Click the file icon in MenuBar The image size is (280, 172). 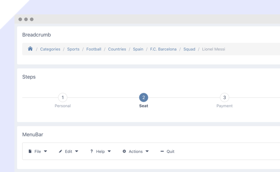pos(30,151)
